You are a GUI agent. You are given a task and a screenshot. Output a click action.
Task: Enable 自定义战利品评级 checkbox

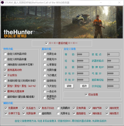tap(5, 54)
